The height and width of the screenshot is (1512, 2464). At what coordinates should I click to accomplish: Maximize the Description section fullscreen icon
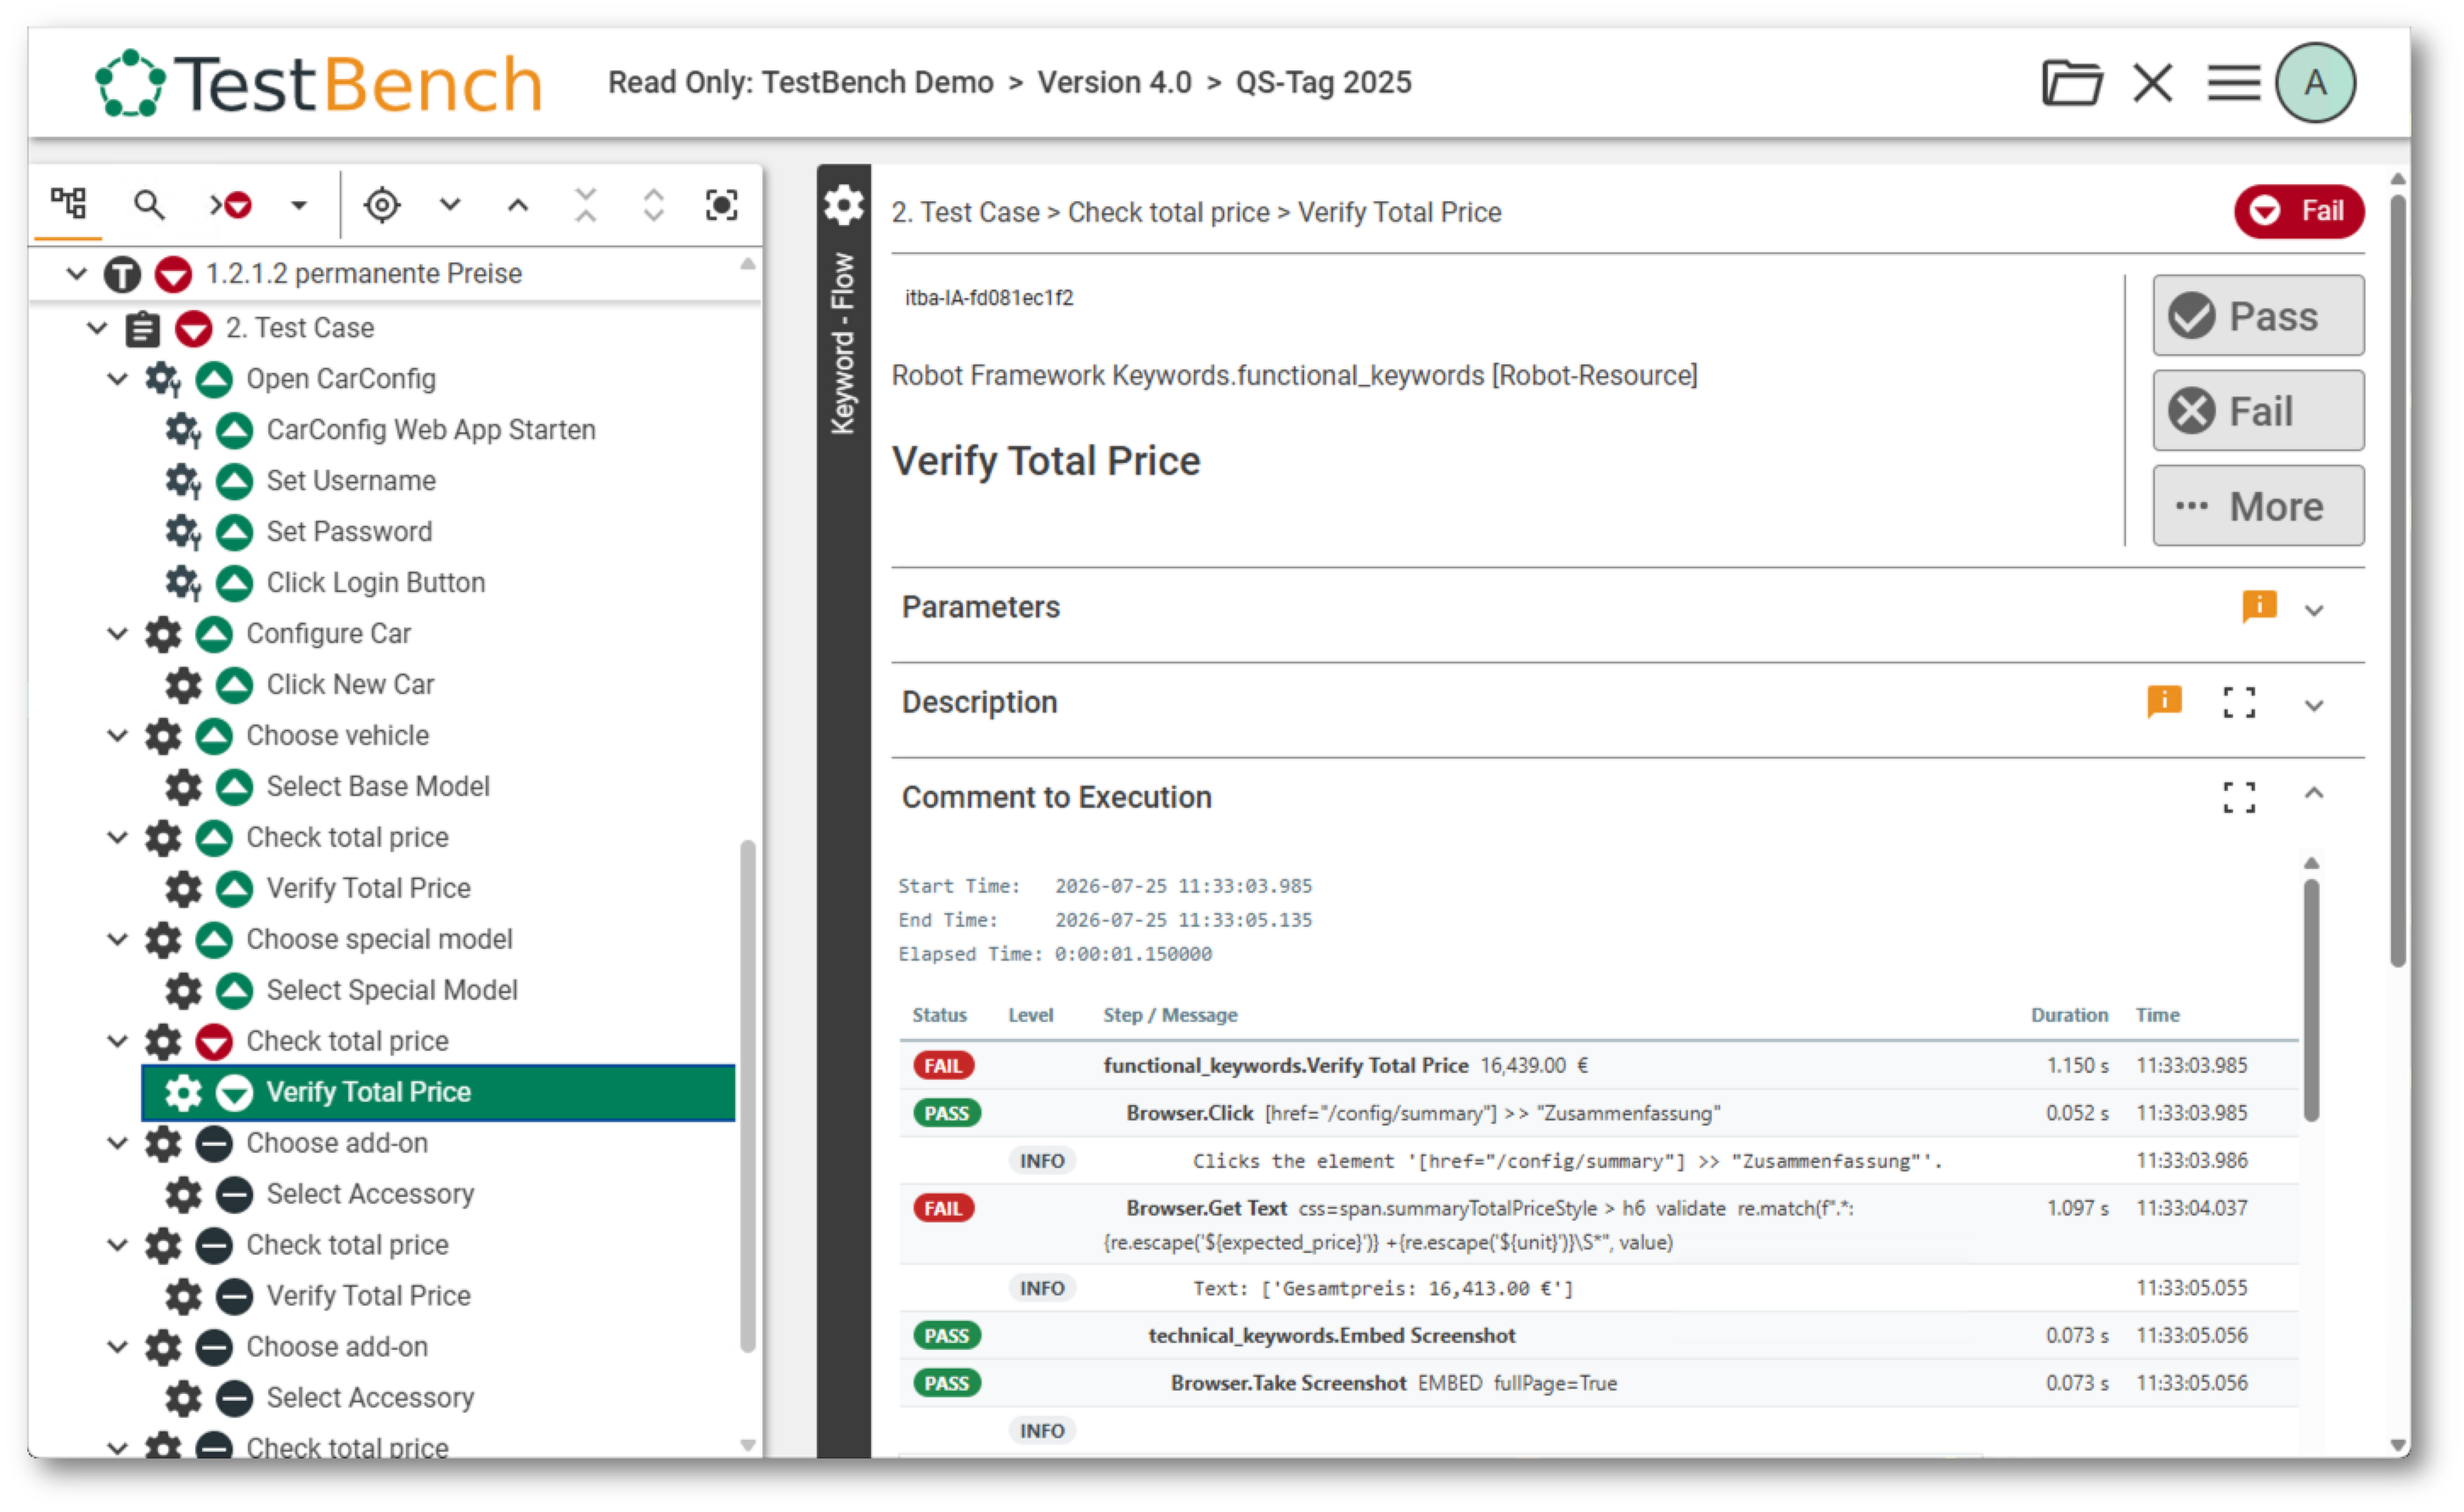(2239, 702)
